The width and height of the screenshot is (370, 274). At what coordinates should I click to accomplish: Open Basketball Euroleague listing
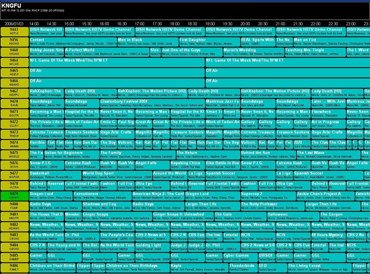click(x=55, y=175)
